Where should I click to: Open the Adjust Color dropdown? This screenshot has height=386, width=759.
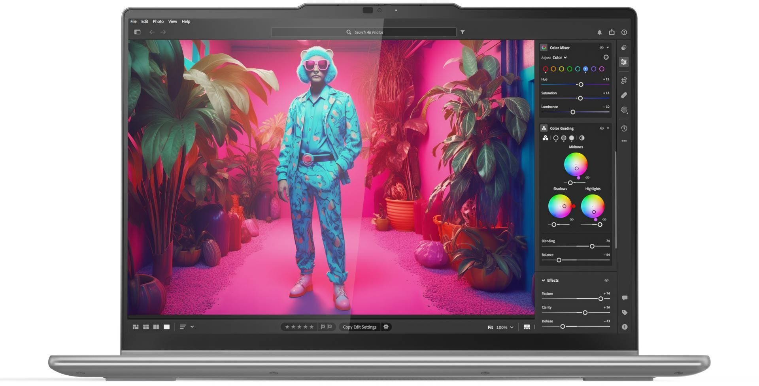pos(559,57)
